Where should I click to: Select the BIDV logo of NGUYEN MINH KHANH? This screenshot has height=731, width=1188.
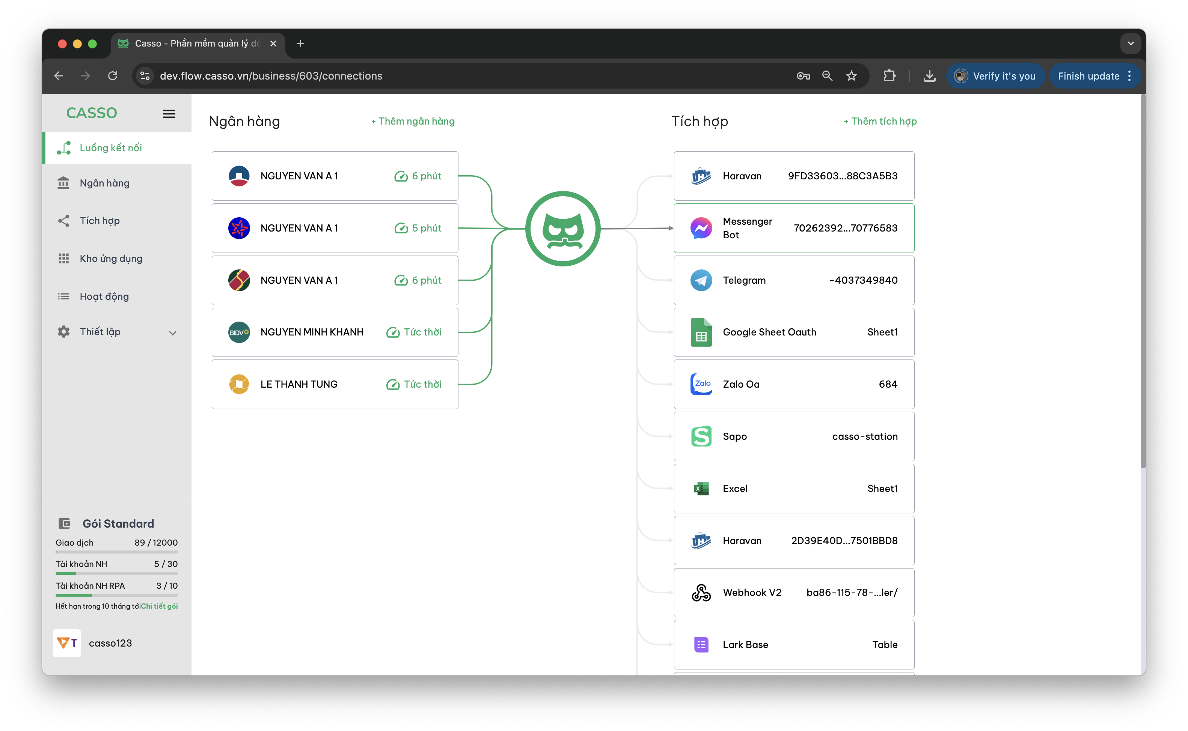click(239, 332)
